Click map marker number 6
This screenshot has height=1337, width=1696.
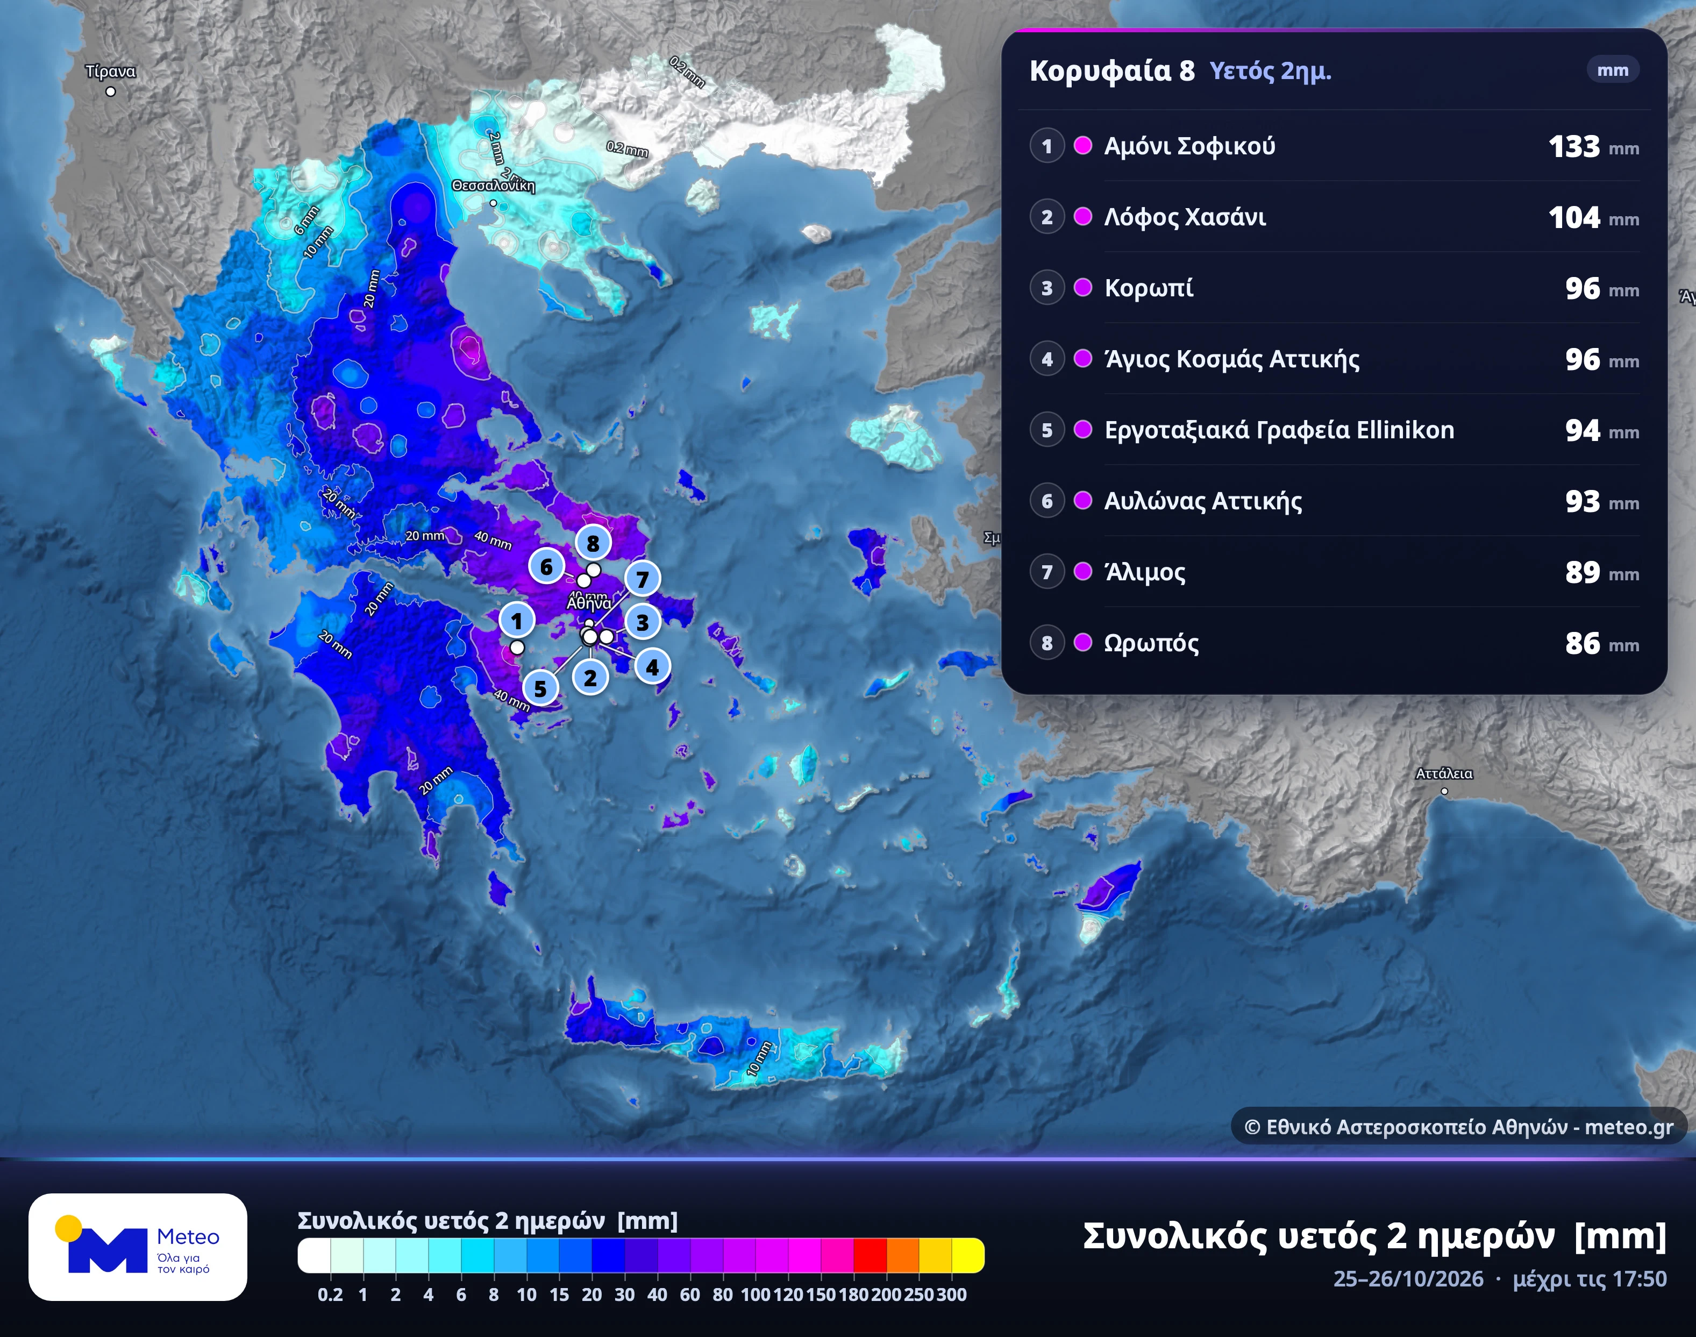[x=546, y=567]
